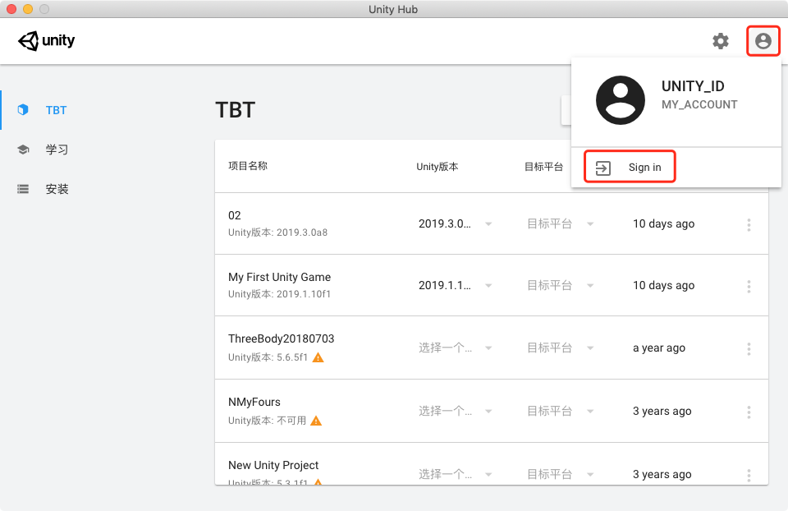Open the three-dot menu for My First Unity Game
The height and width of the screenshot is (511, 788).
coord(749,286)
